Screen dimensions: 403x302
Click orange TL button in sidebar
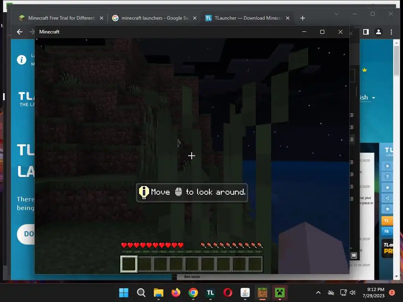tap(387, 221)
